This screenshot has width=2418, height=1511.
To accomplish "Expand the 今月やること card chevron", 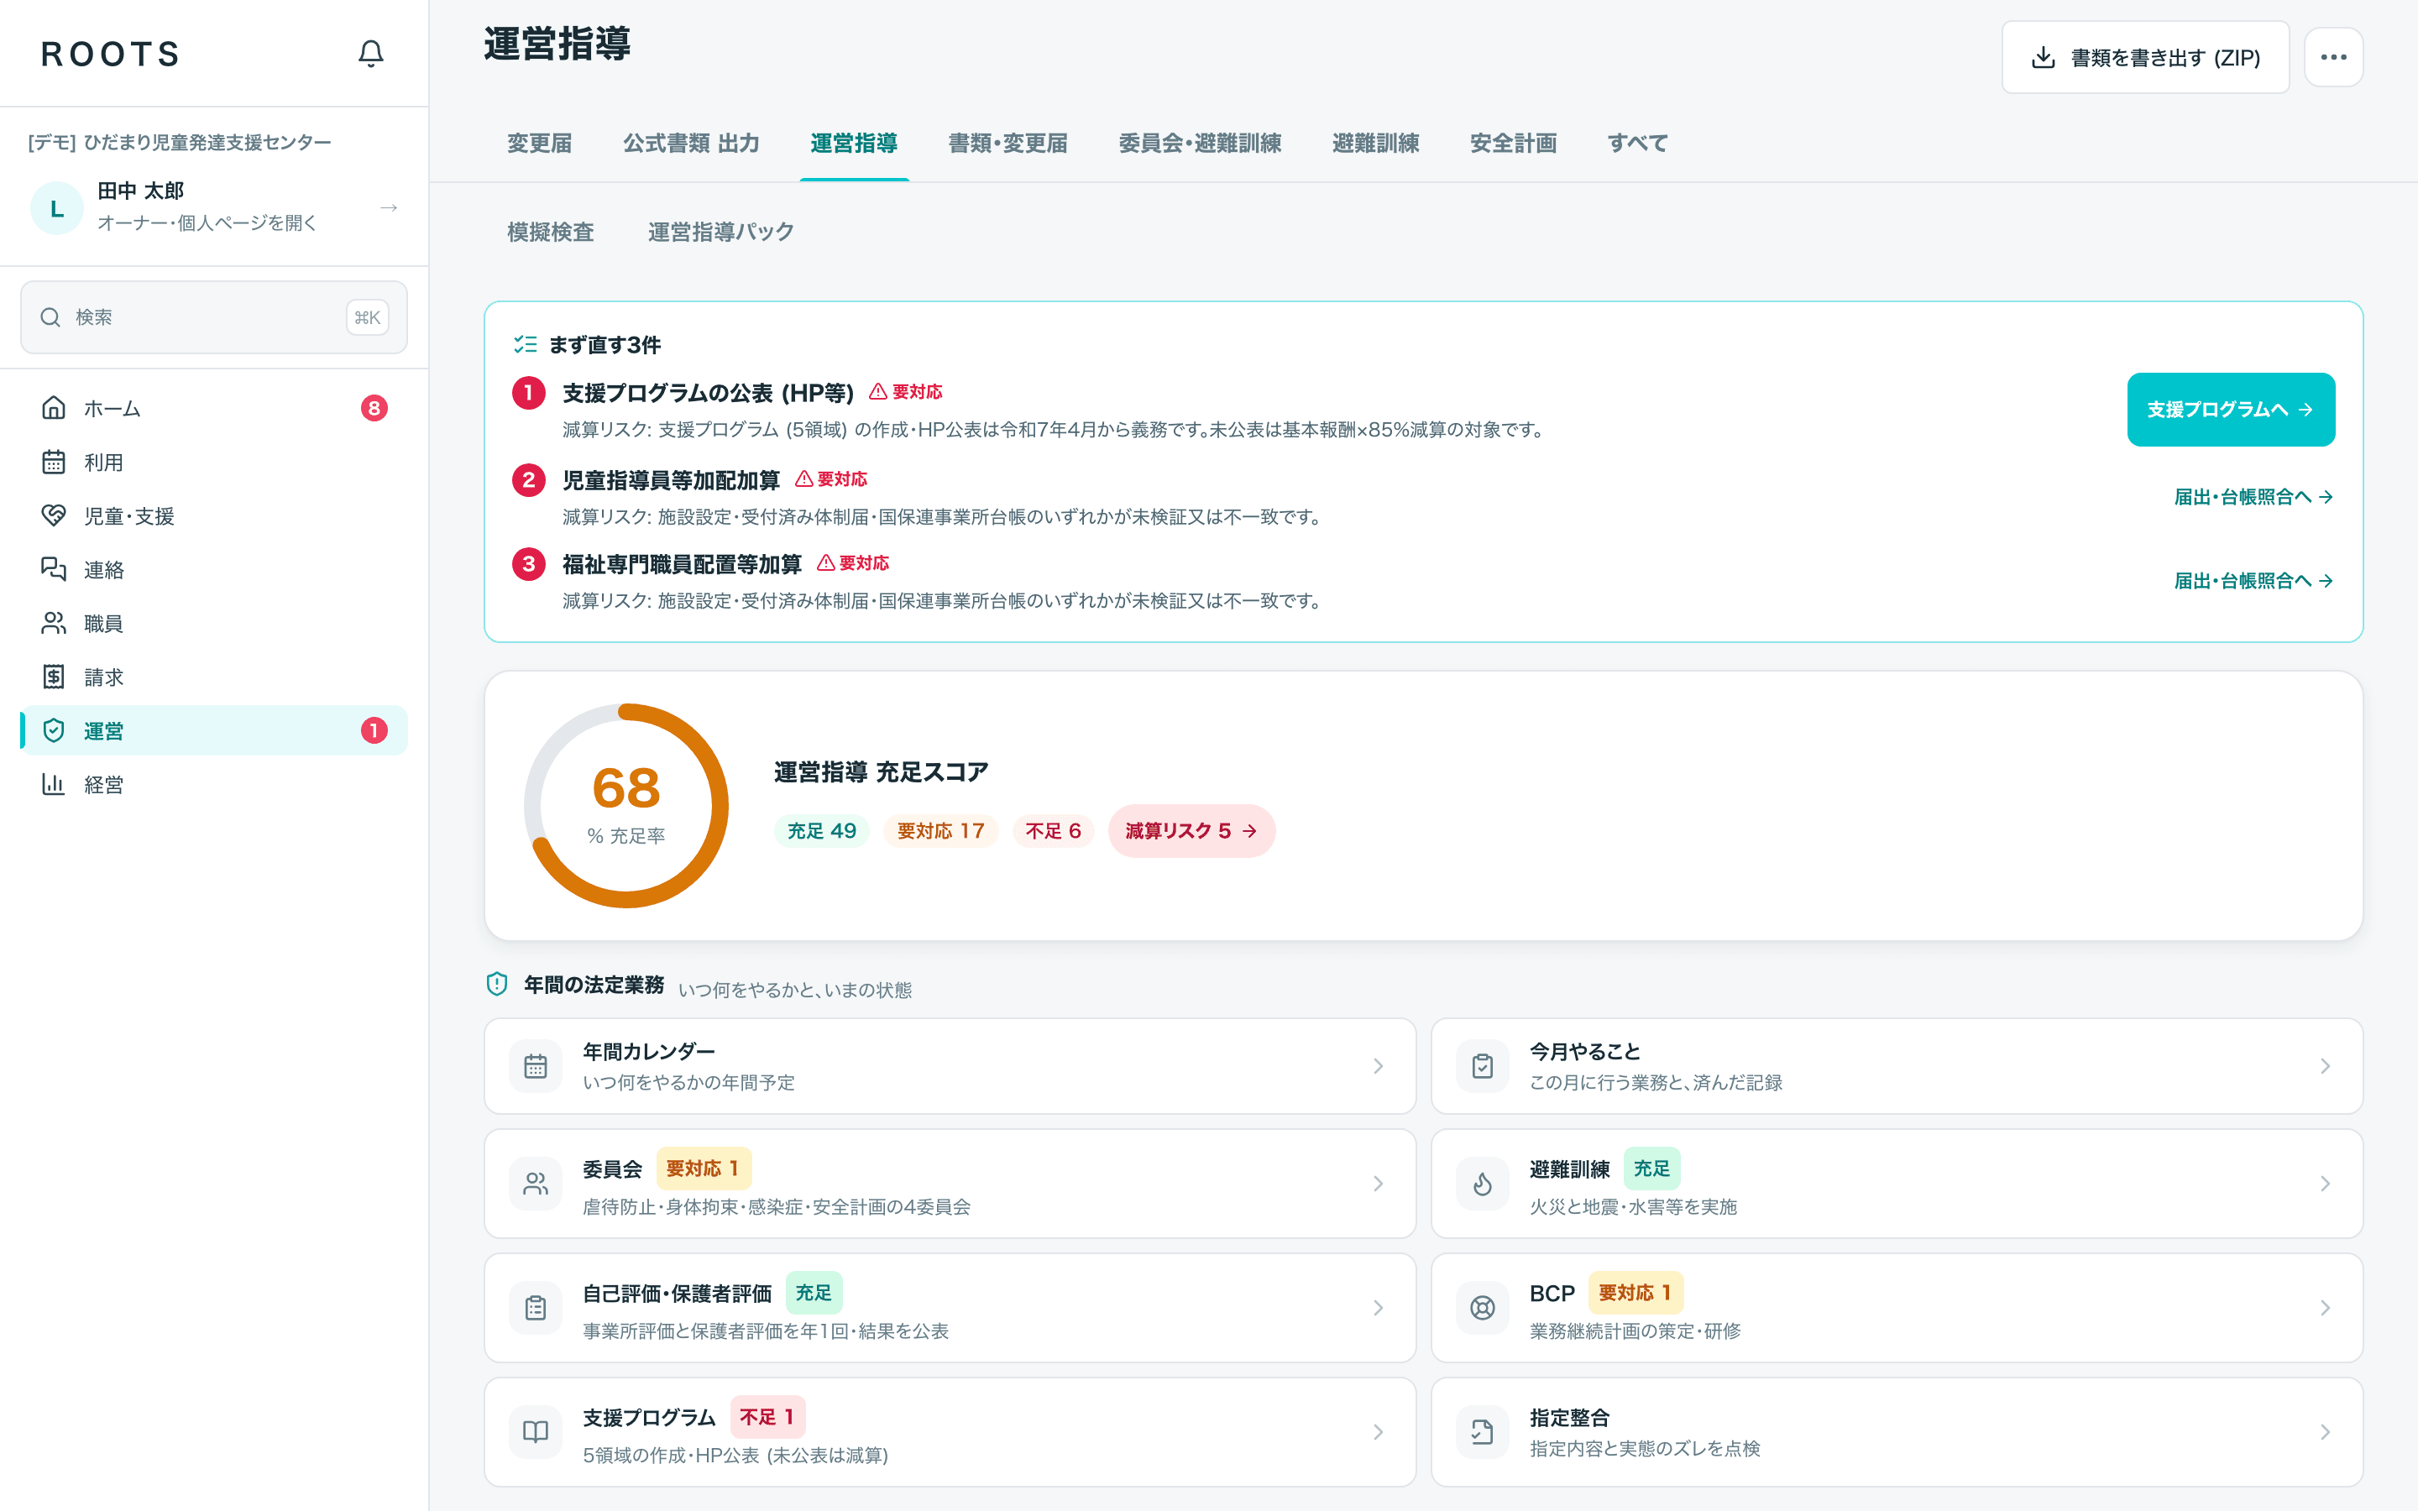I will 2325,1066.
